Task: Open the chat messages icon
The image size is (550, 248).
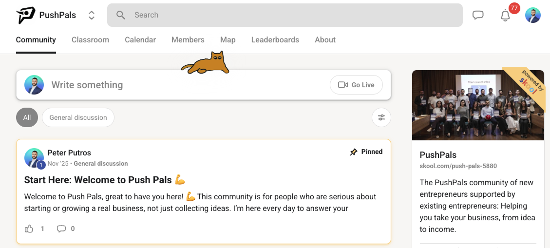Action: (x=478, y=15)
